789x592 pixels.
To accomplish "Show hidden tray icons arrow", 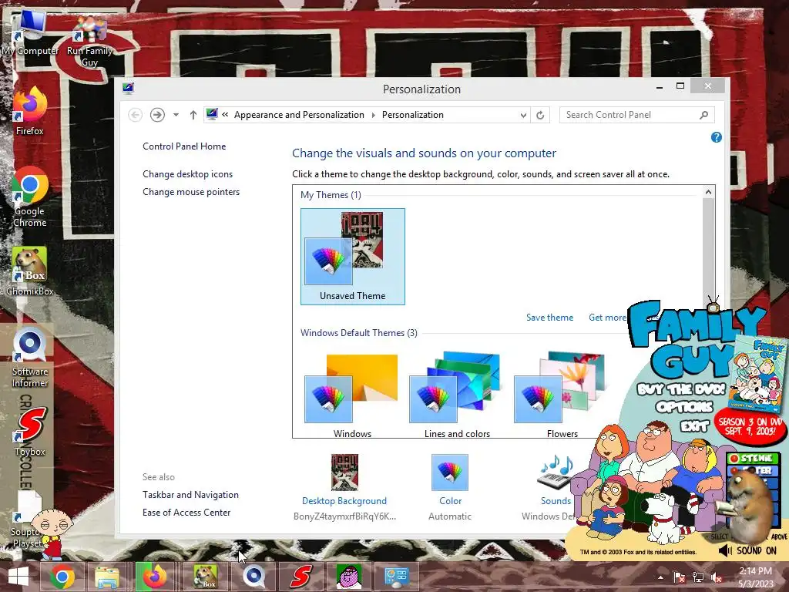I will point(660,578).
